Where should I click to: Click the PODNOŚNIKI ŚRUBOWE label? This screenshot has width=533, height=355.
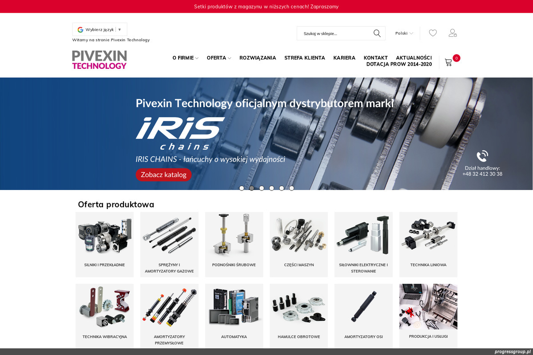(234, 265)
